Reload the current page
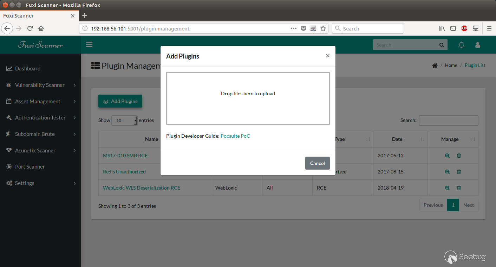 (x=30, y=28)
